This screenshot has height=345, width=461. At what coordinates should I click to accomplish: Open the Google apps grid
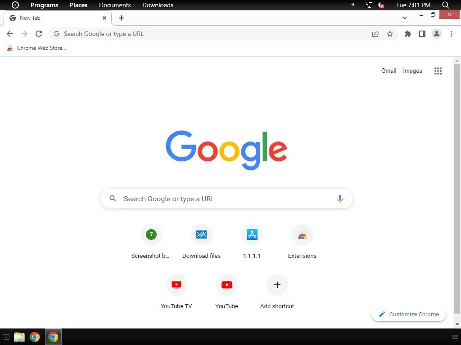coord(438,71)
